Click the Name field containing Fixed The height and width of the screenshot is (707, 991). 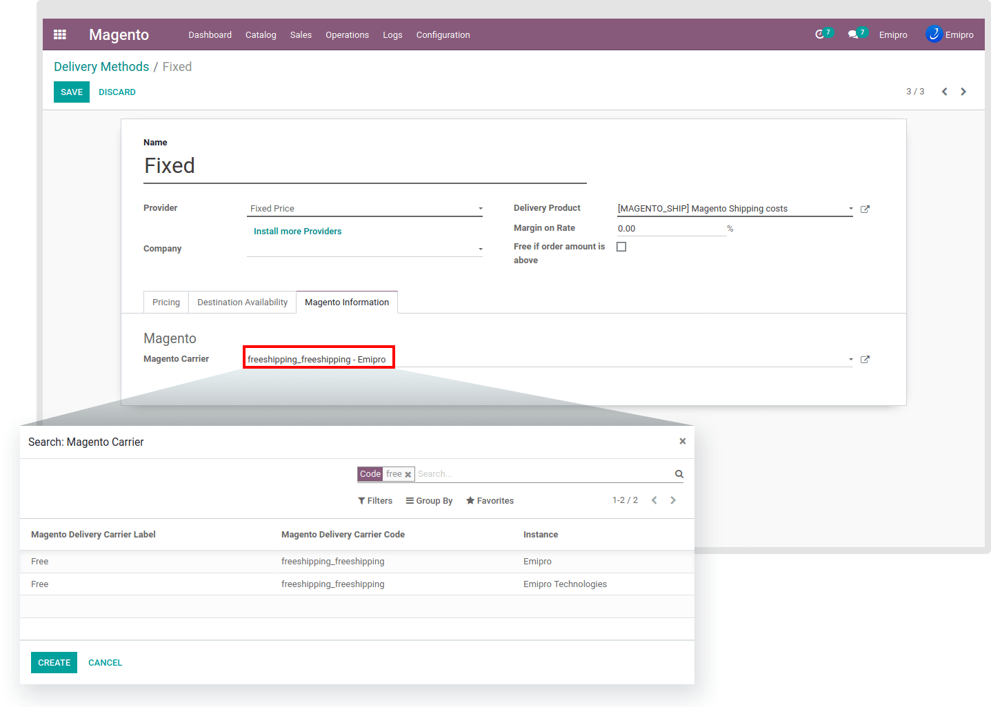(x=365, y=166)
